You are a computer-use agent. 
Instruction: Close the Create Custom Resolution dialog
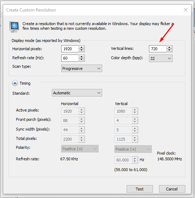pos(186,10)
